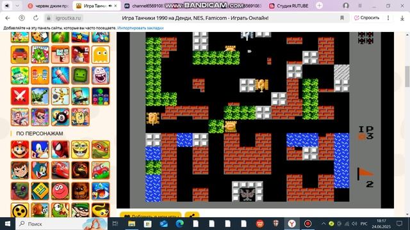Follow the Импортировать закладки link

[x=140, y=28]
